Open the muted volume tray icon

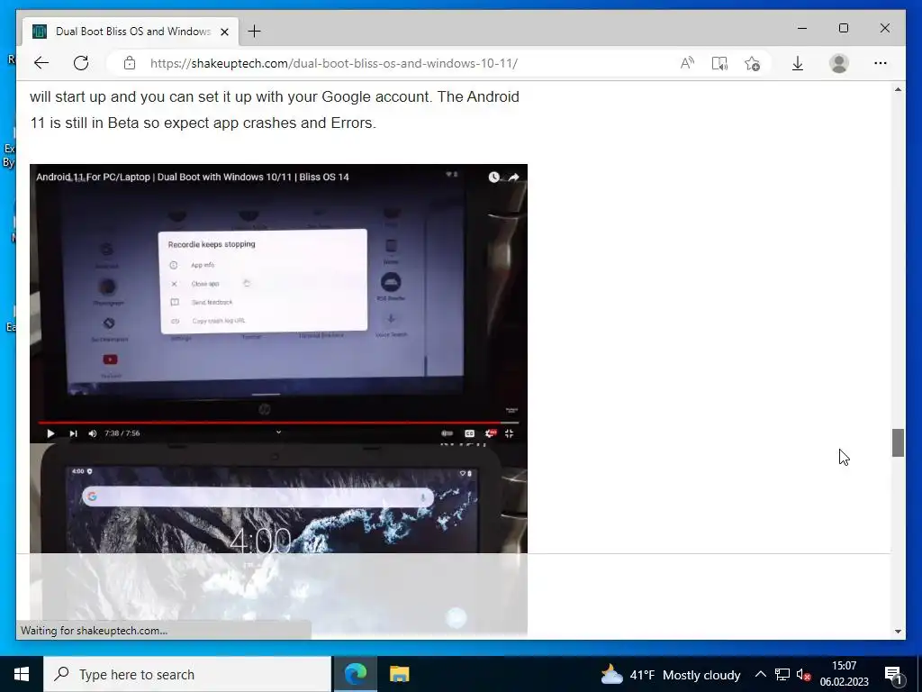[x=804, y=674]
